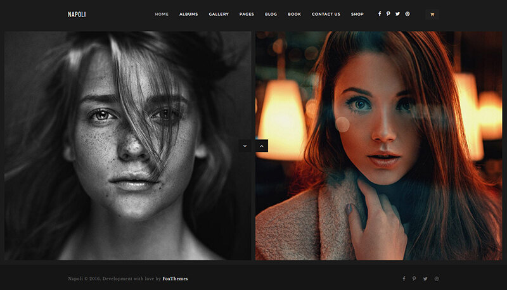Open the Book menu item
The height and width of the screenshot is (290, 507).
(294, 14)
